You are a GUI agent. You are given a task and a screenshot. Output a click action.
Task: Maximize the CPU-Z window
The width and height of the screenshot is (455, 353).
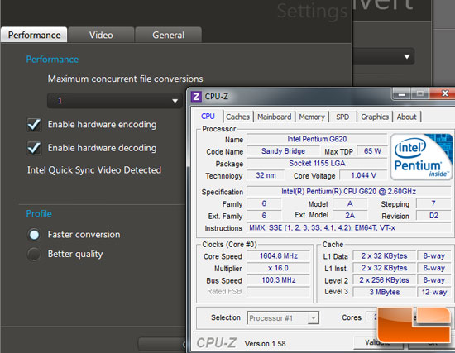point(419,93)
